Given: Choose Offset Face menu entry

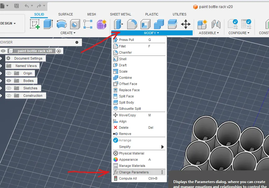Looking at the screenshot, I should [x=139, y=84].
